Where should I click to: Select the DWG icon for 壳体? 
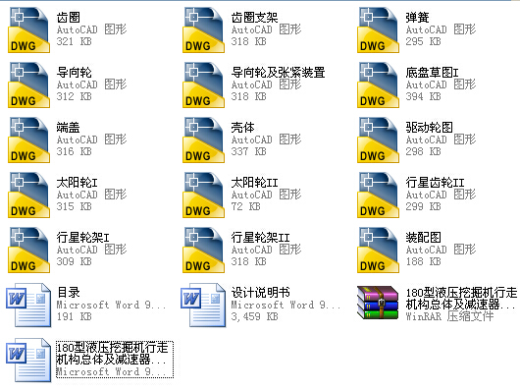(x=204, y=140)
